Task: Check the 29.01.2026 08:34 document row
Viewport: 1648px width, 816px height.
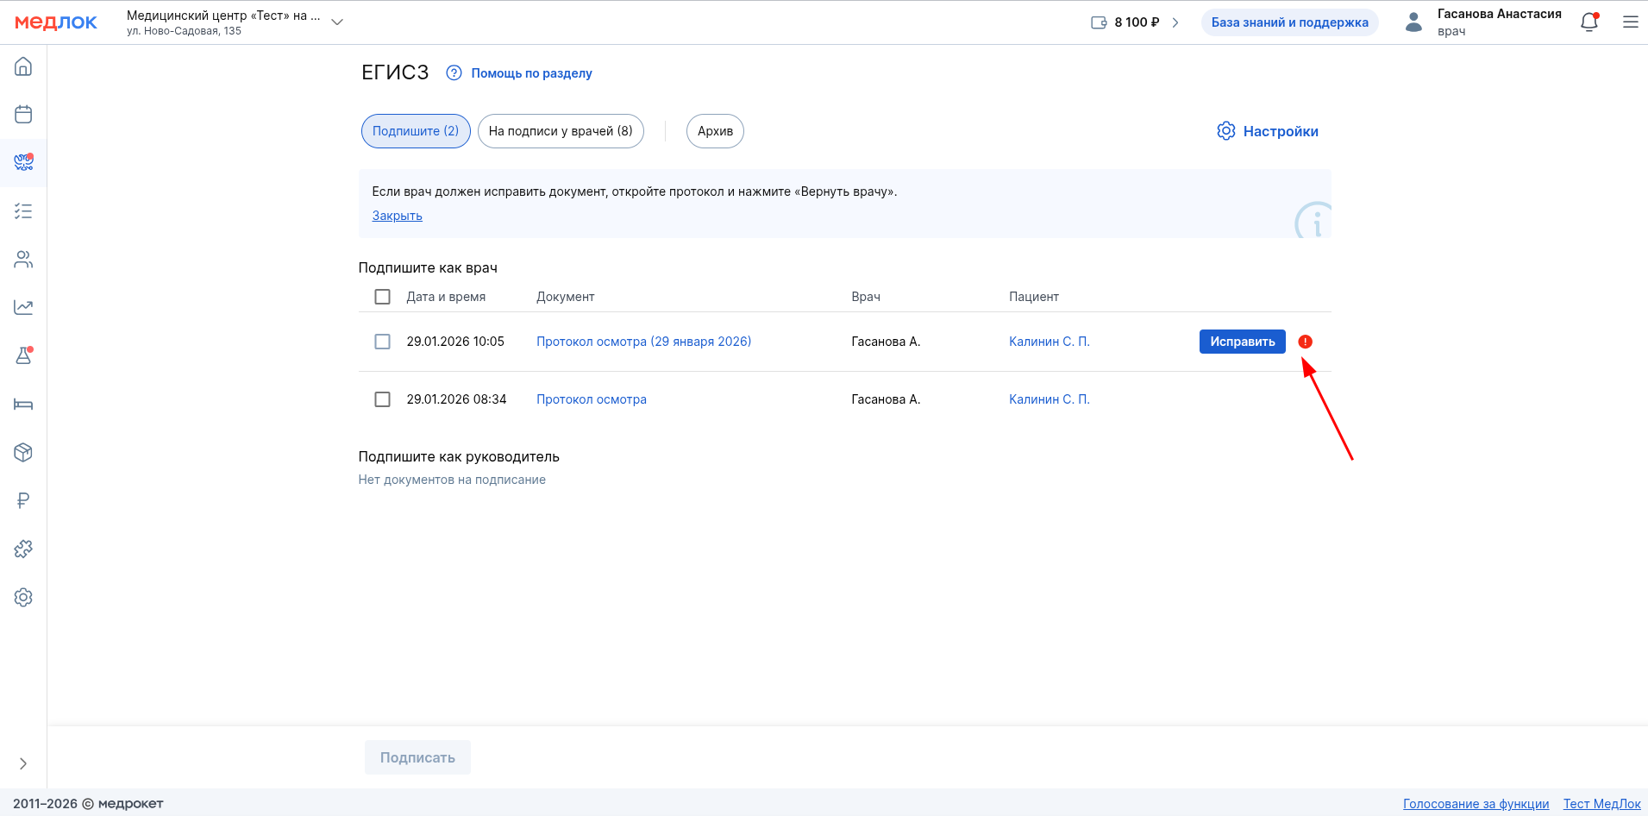Action: coord(382,399)
